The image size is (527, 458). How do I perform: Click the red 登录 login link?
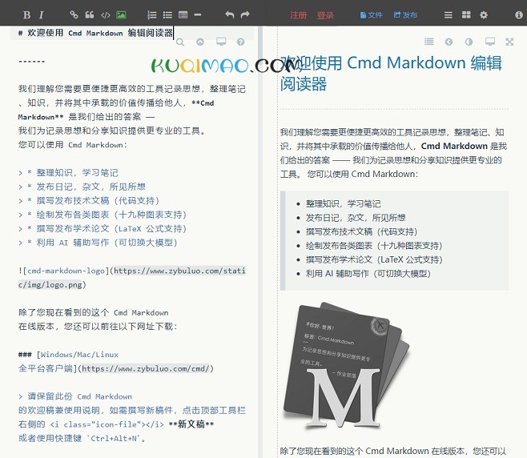pyautogui.click(x=325, y=15)
